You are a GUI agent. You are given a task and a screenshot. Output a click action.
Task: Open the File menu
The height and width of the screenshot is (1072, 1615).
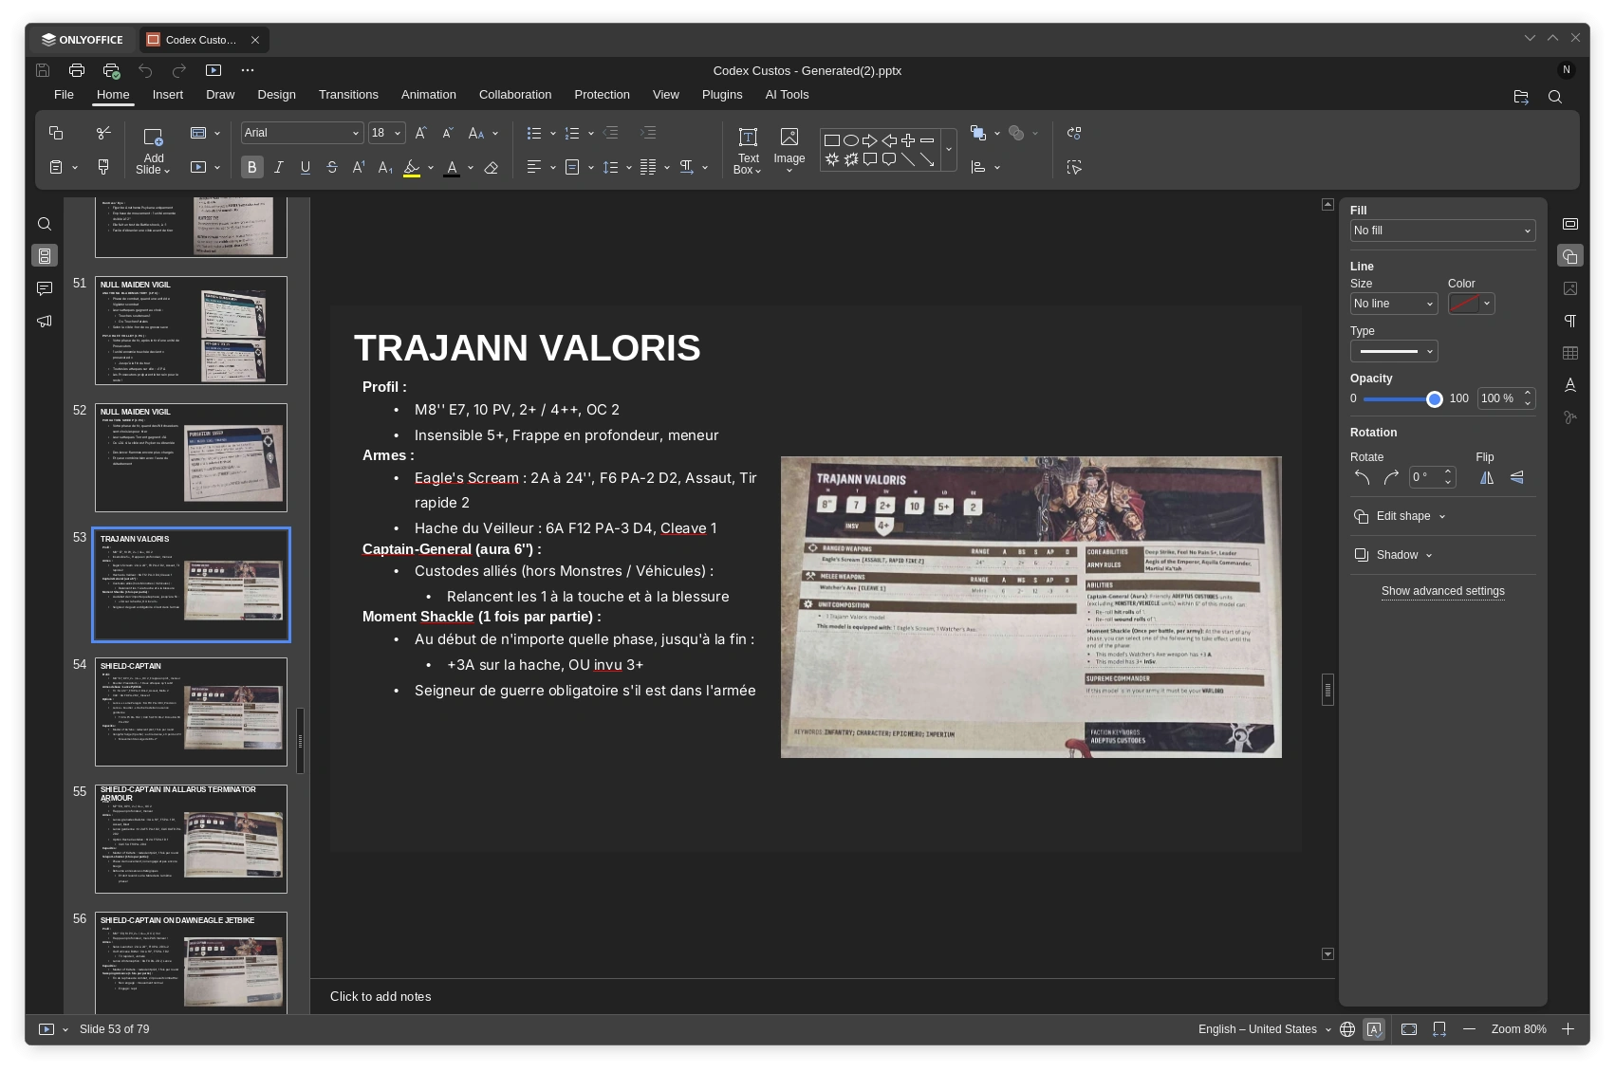pyautogui.click(x=64, y=95)
